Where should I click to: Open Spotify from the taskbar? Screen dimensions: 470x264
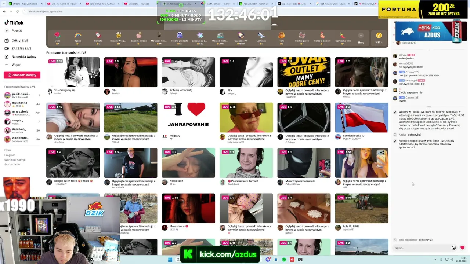(284, 260)
